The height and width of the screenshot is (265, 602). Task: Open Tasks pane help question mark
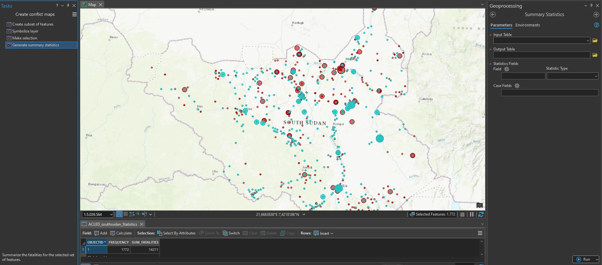57,6
